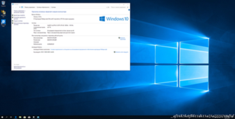235x119 pixels.
Task: Open the Recycle Bin desktop icon
Action: [x=3, y=4]
